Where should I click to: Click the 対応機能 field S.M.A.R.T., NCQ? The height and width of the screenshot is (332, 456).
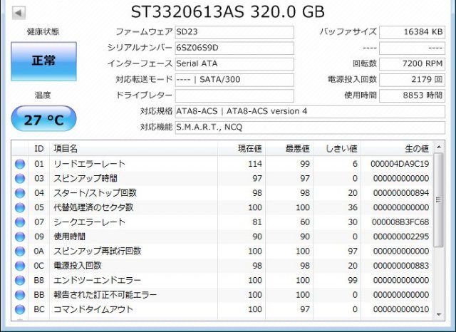(310, 128)
